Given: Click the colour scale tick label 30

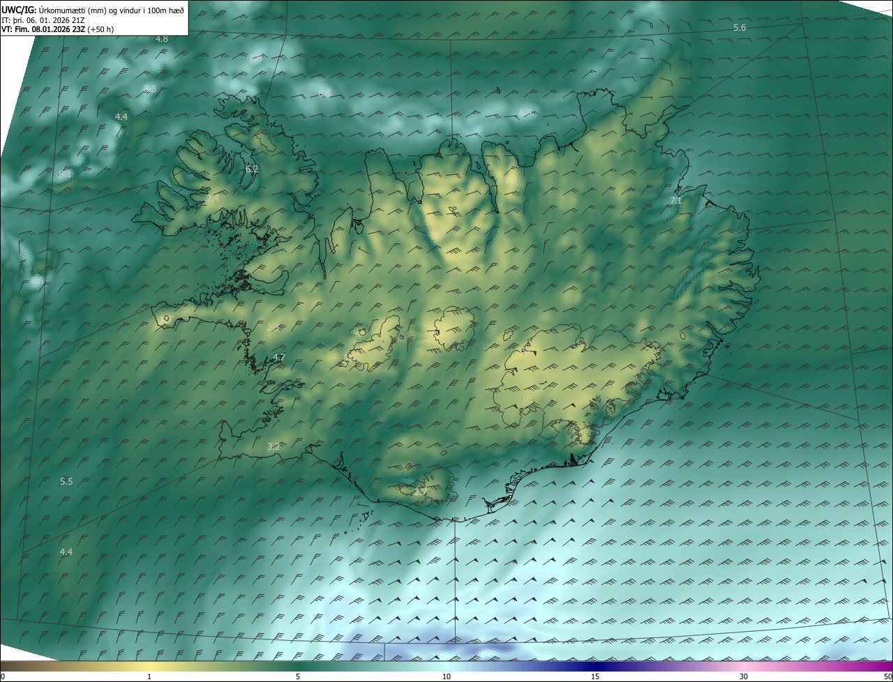Looking at the screenshot, I should (x=744, y=677).
